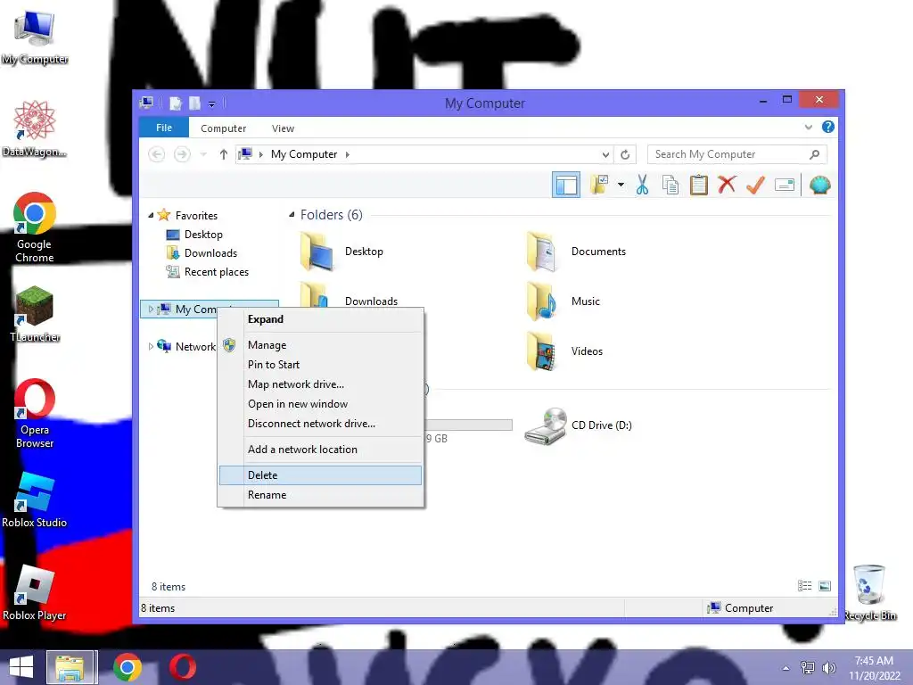The height and width of the screenshot is (685, 913).
Task: Select Recent places in navigation pane
Action: [x=216, y=272]
